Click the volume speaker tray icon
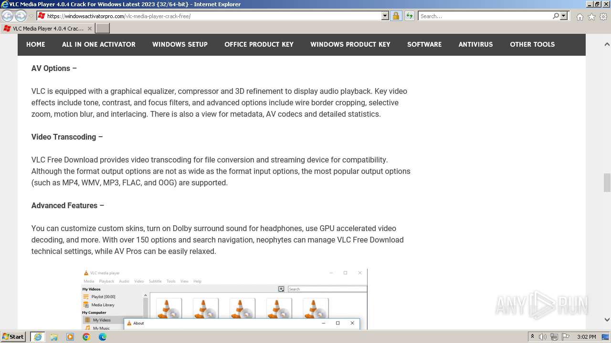 click(543, 337)
